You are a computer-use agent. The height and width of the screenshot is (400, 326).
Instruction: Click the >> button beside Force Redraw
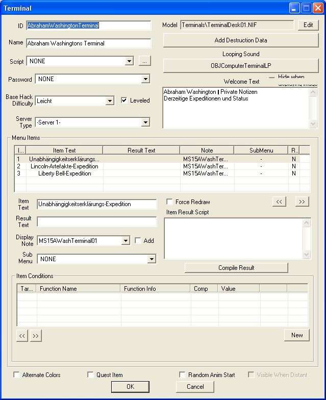coord(302,202)
